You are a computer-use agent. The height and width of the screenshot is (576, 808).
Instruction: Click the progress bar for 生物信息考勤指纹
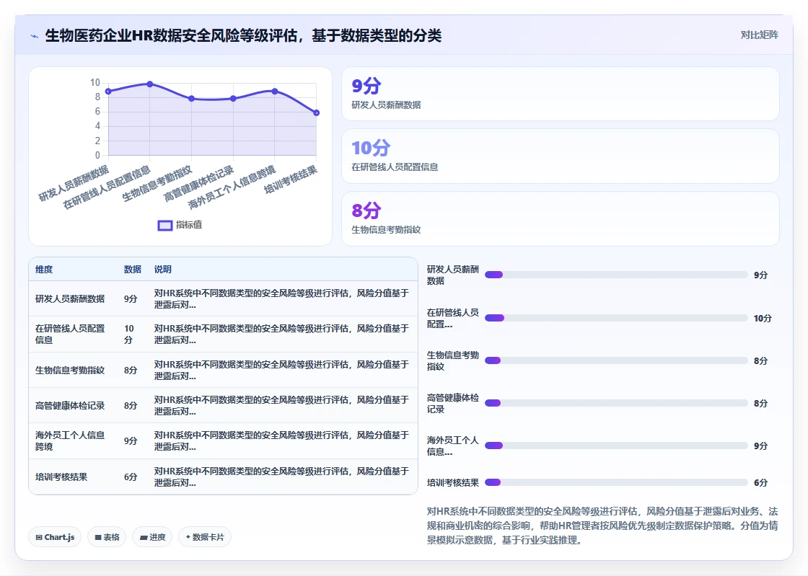point(616,360)
